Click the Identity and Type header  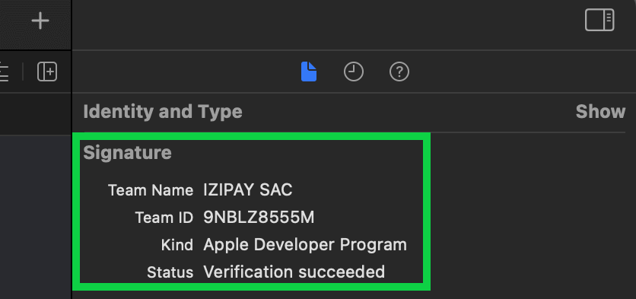(163, 112)
